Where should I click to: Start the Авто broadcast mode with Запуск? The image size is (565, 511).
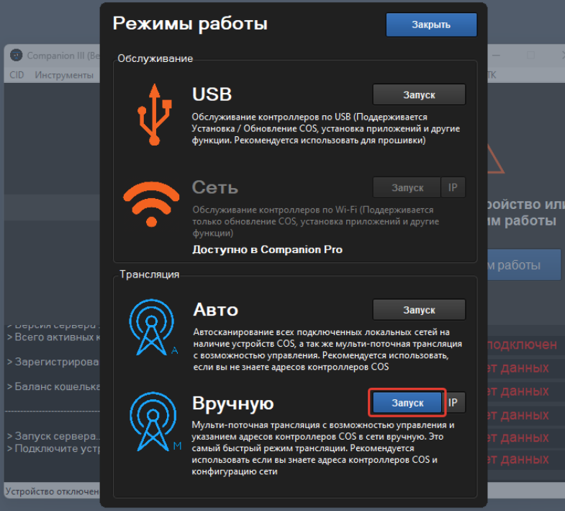(419, 310)
